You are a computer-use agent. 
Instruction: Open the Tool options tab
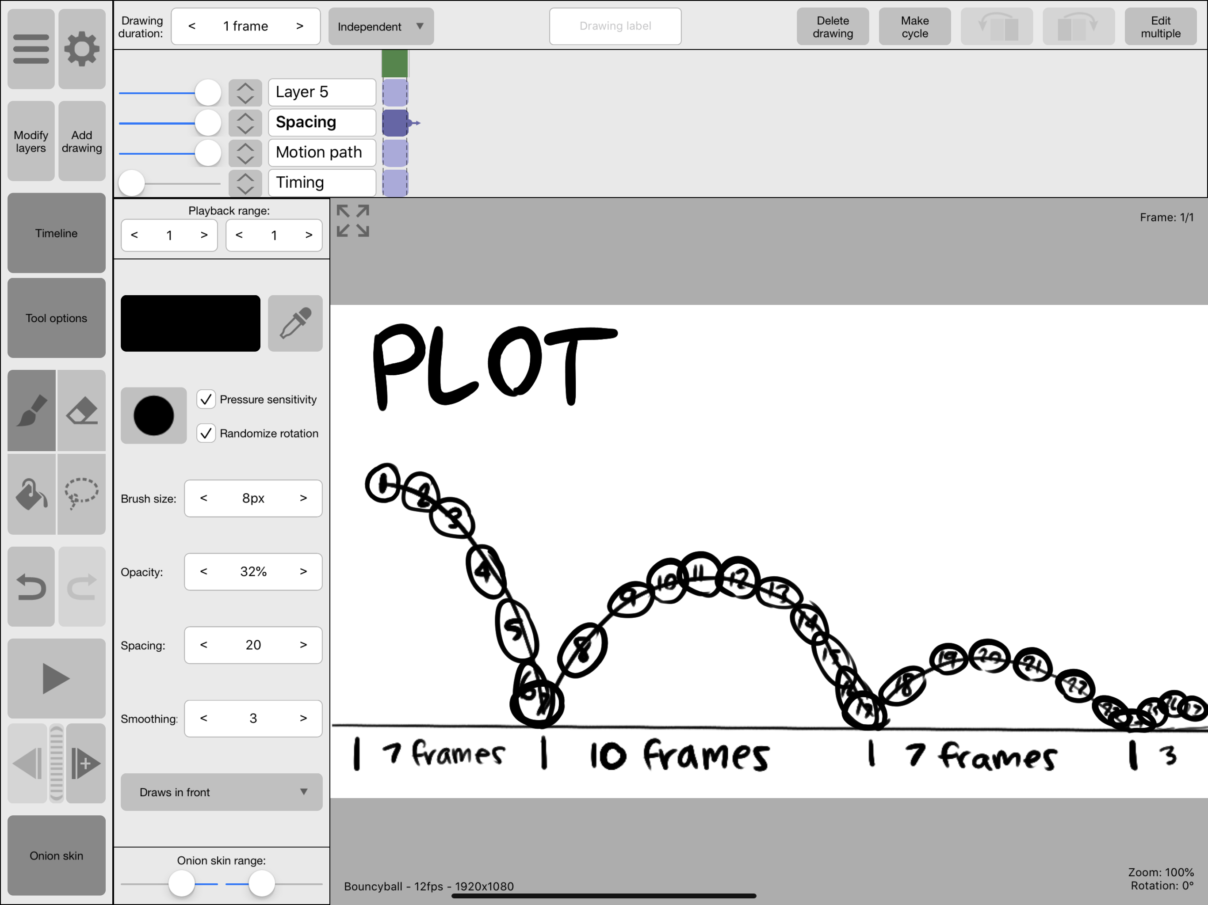point(56,318)
